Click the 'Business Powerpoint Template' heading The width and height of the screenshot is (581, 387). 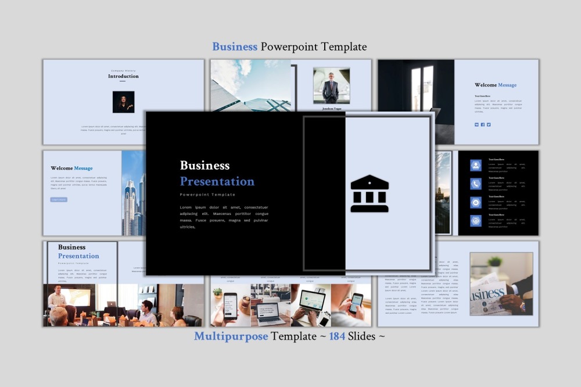pos(289,46)
